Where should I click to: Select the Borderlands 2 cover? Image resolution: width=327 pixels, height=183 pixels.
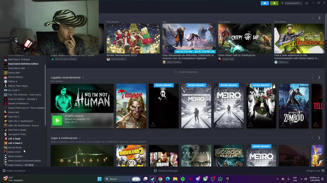coord(131,156)
